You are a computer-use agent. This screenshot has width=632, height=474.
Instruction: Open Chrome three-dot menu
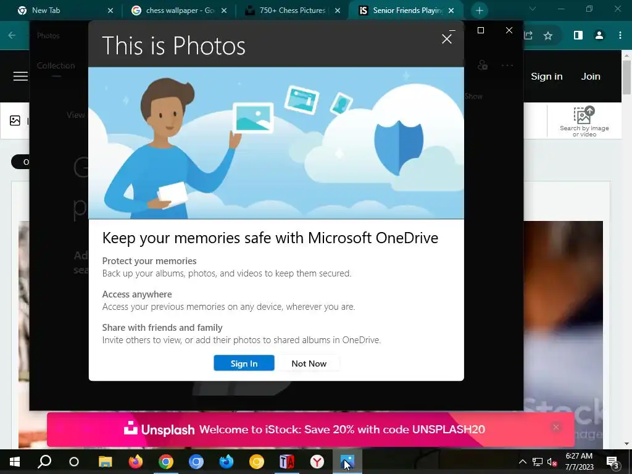[620, 35]
